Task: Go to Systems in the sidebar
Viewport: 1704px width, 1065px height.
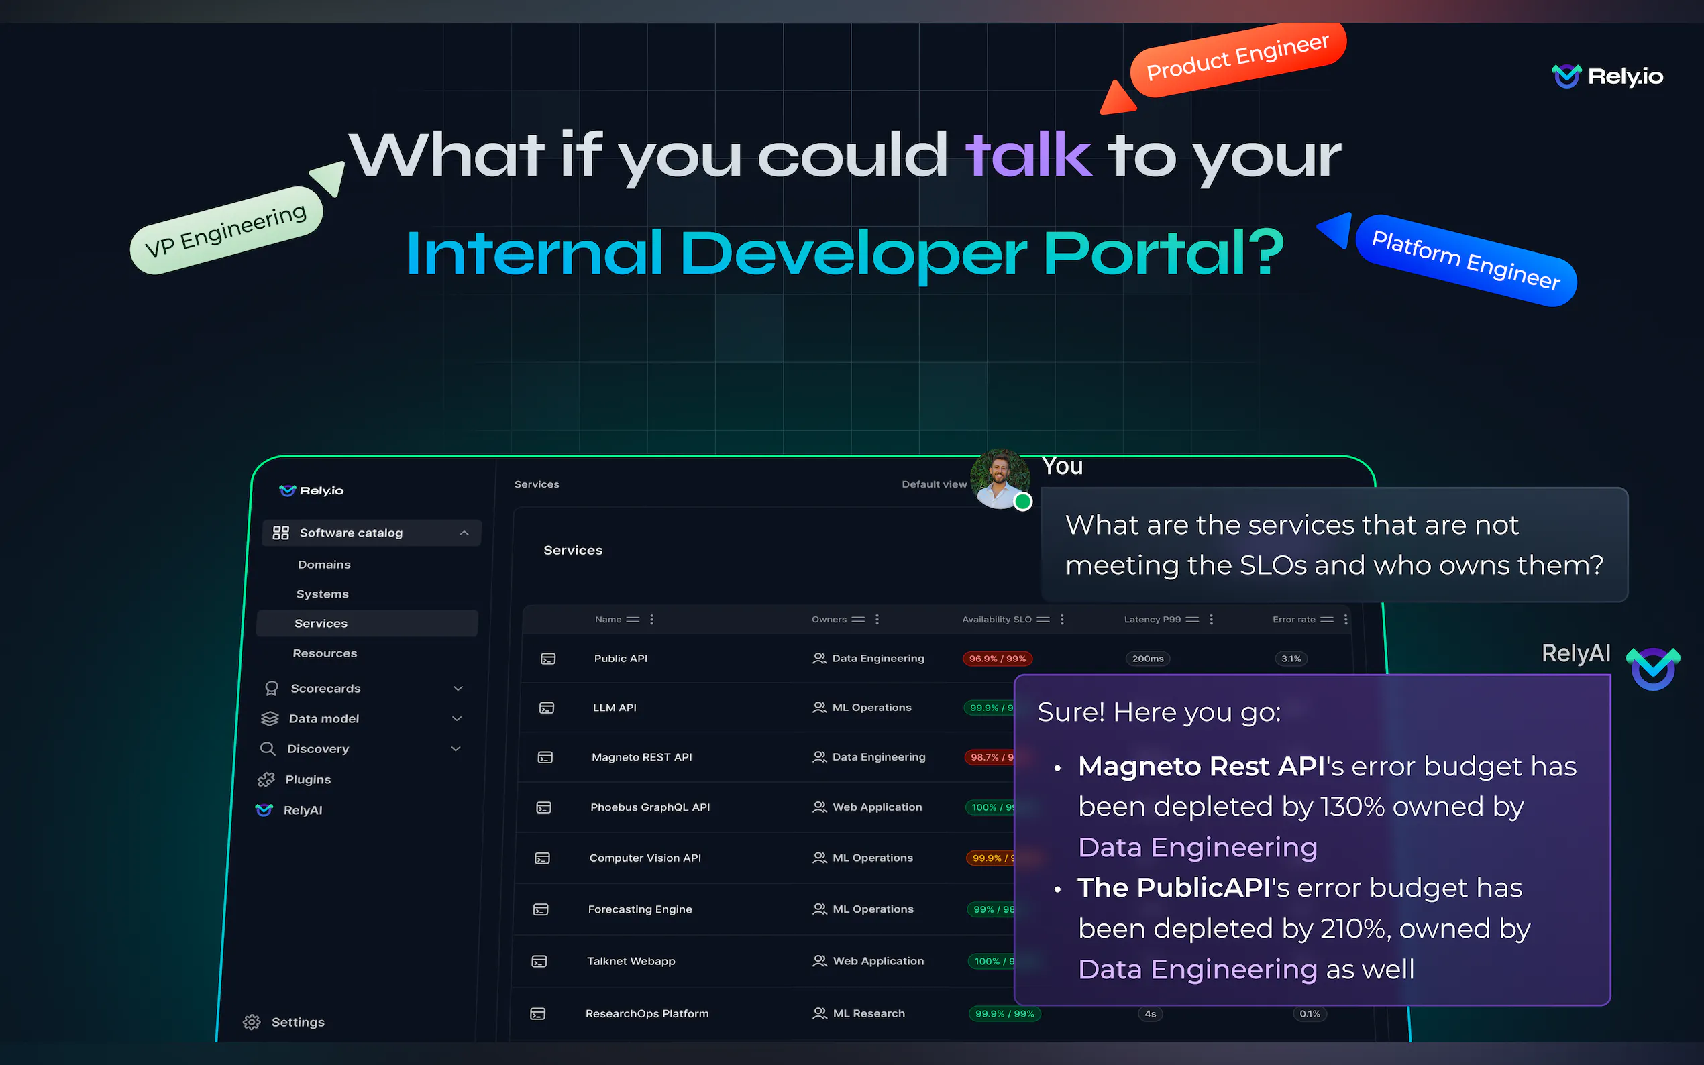Action: tap(323, 594)
